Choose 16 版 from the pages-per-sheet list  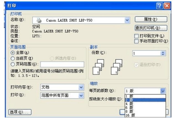[x=145, y=115]
